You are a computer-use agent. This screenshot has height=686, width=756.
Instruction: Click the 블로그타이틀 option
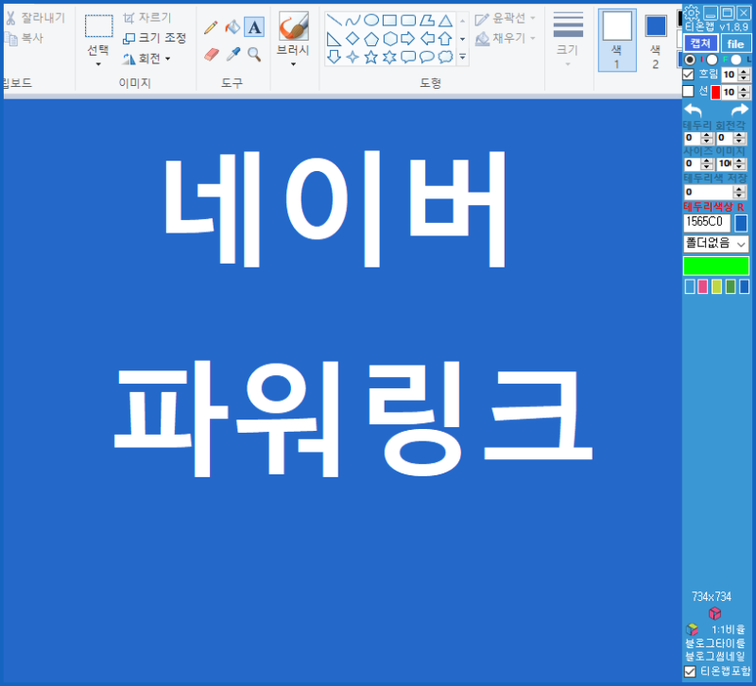(715, 643)
